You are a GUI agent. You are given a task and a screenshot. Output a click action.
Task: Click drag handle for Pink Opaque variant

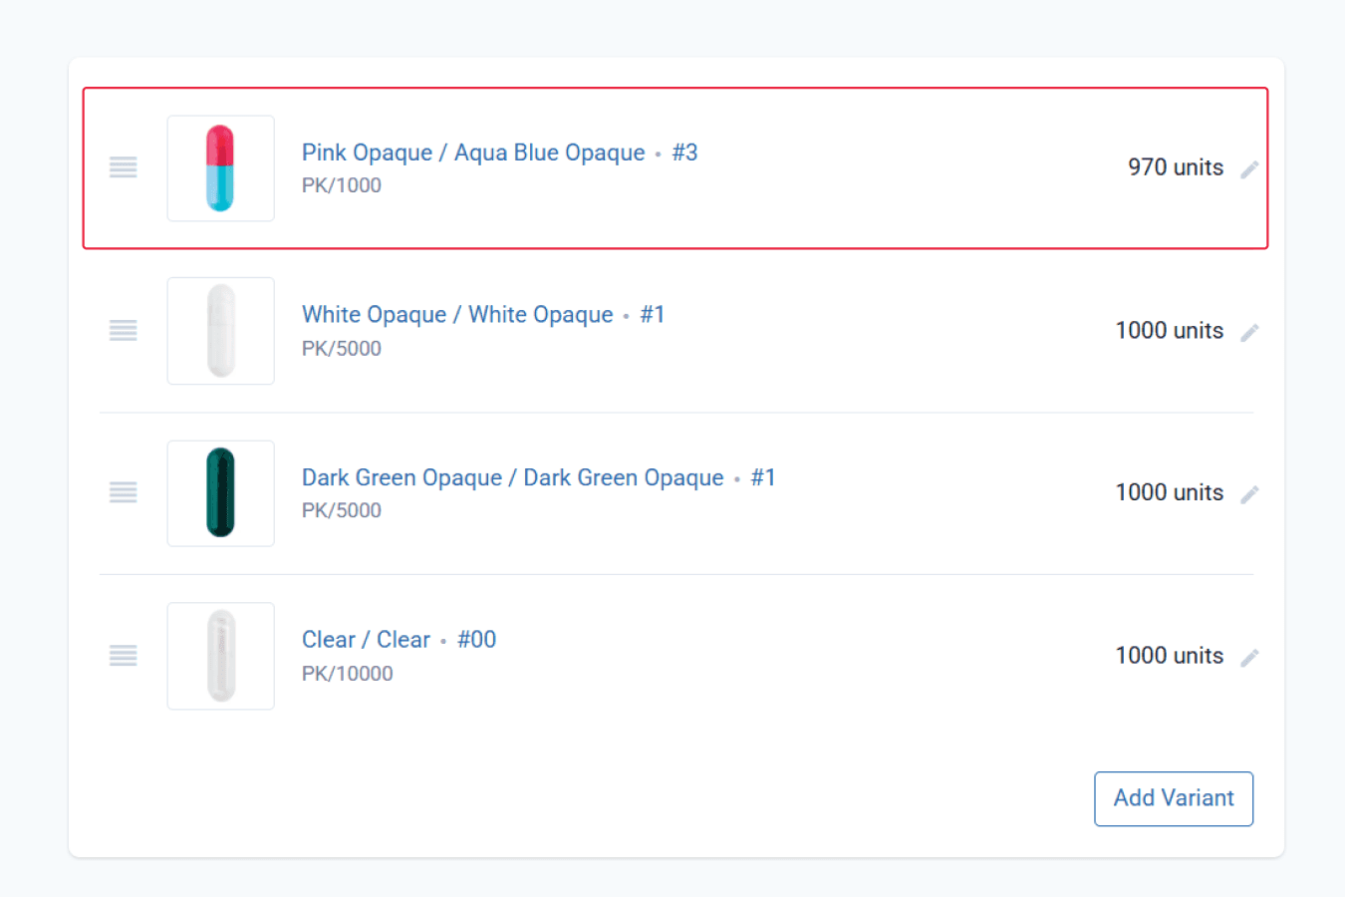point(124,167)
